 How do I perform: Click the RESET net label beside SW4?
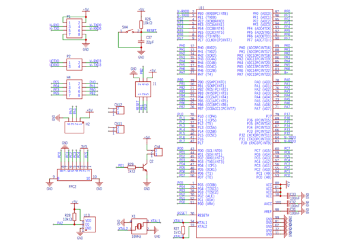click(x=151, y=30)
